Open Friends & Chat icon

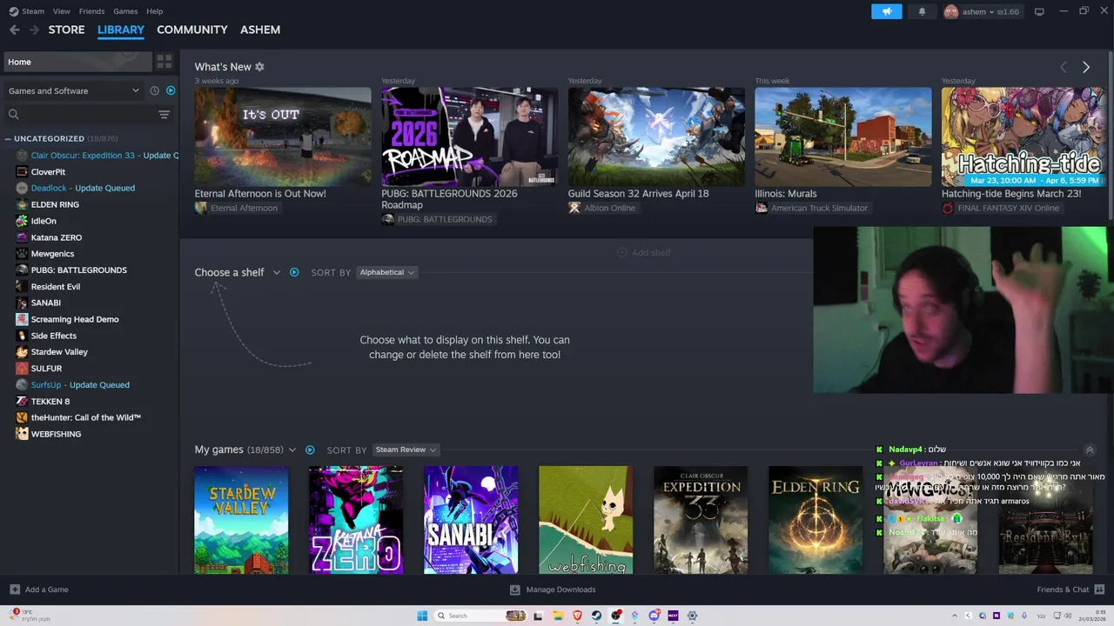(x=1099, y=589)
